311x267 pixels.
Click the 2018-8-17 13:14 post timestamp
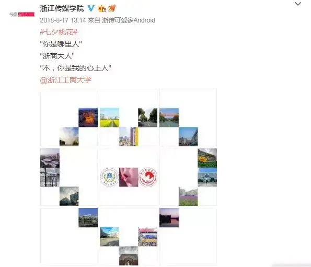click(x=63, y=20)
